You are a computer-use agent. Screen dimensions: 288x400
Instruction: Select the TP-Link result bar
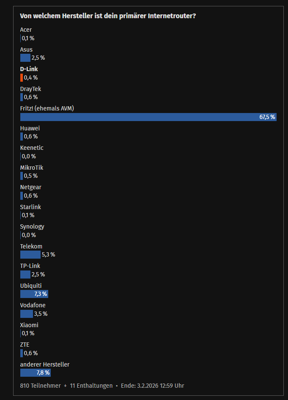pyautogui.click(x=25, y=274)
